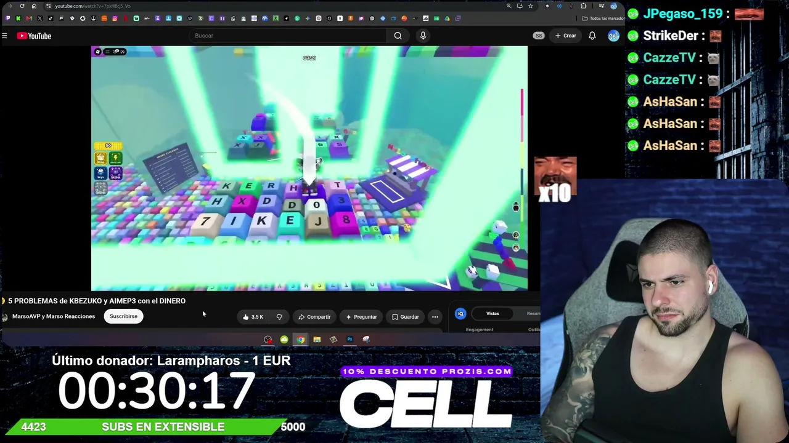Click the Último donador Larampharos text
Image resolution: width=789 pixels, height=443 pixels.
pyautogui.click(x=171, y=361)
